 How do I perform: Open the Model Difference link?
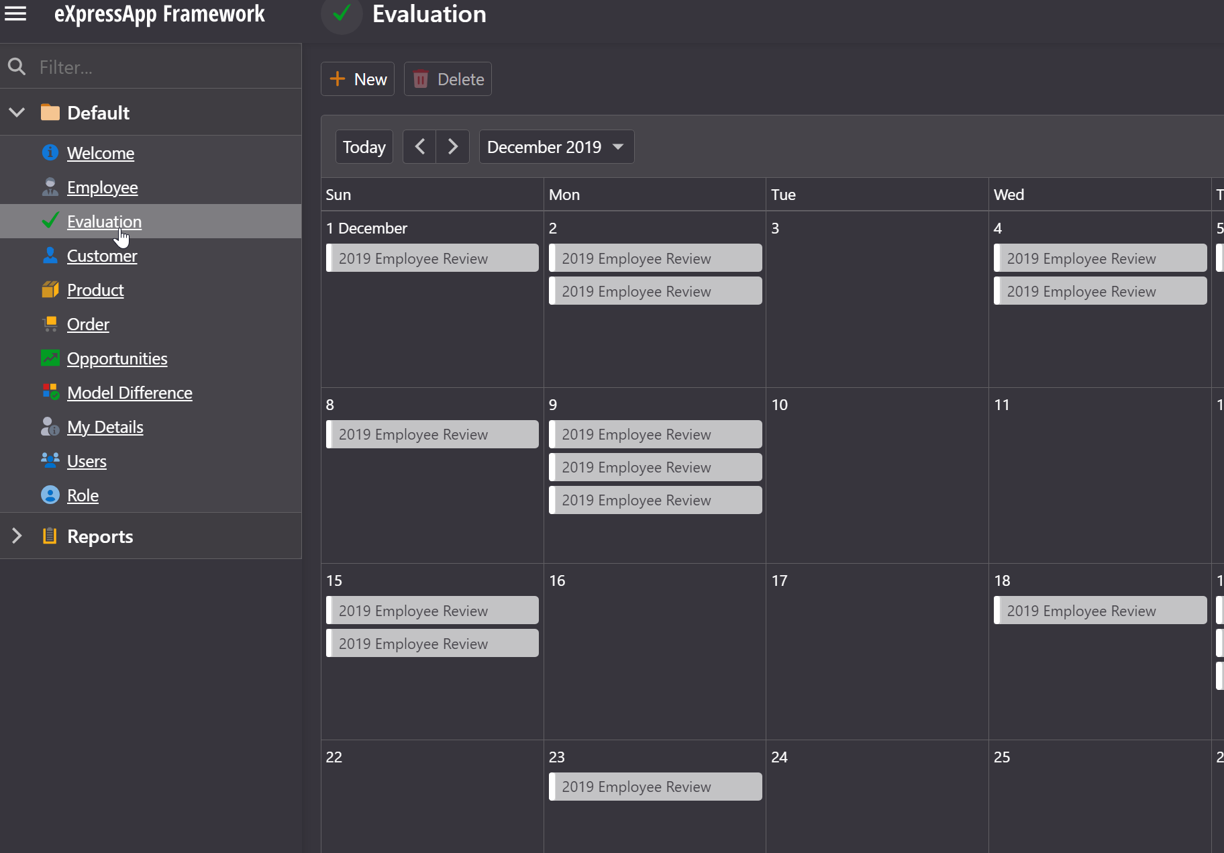tap(130, 393)
